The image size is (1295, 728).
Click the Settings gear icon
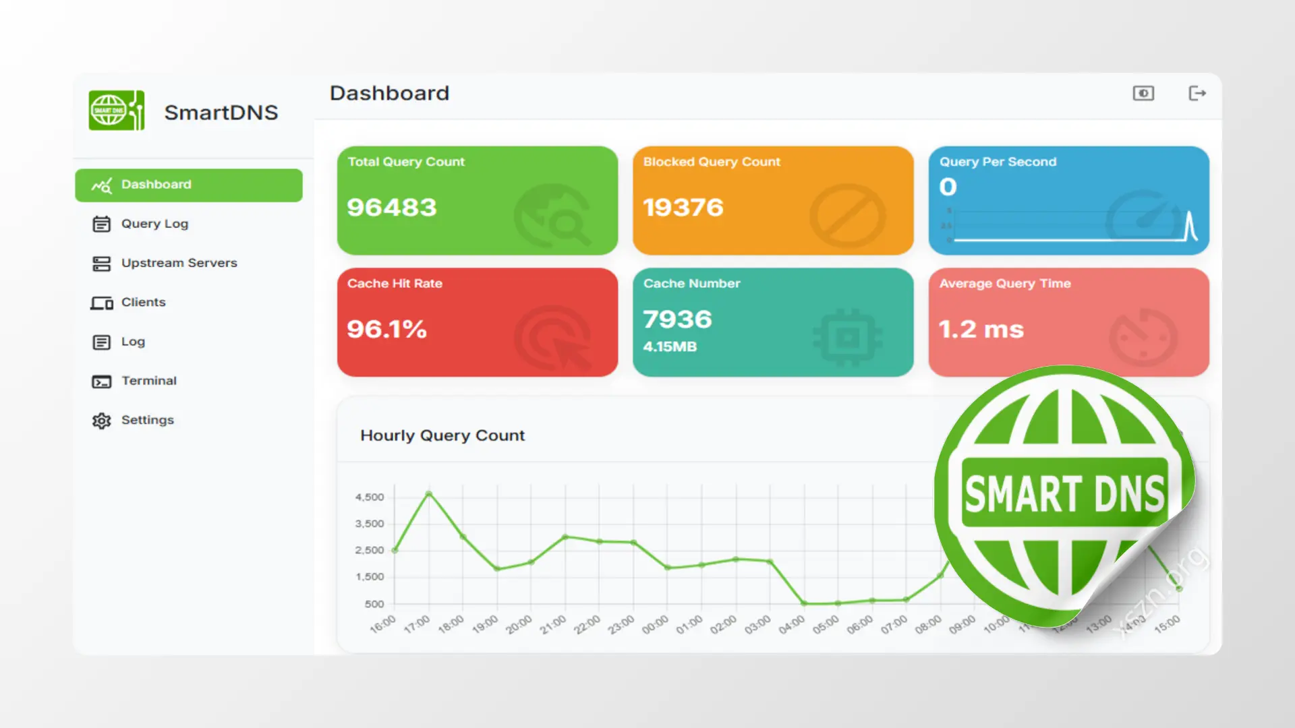click(x=101, y=421)
